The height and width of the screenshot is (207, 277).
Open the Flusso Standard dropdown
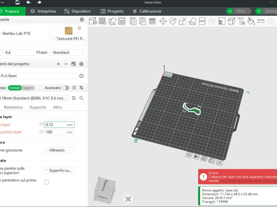66,52
